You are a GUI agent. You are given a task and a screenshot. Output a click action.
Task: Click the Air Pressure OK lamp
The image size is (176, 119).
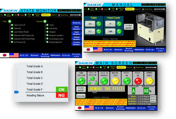[x=12, y=42]
